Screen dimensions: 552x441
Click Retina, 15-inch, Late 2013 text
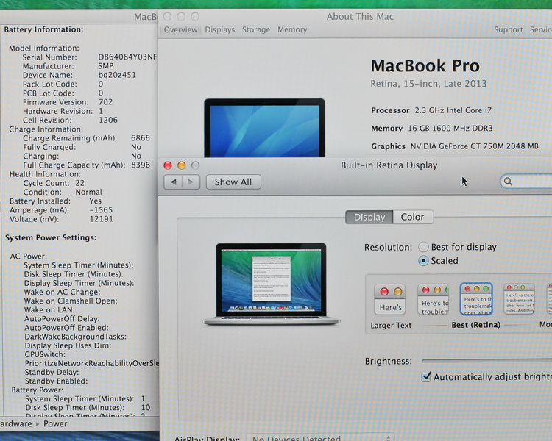[428, 84]
